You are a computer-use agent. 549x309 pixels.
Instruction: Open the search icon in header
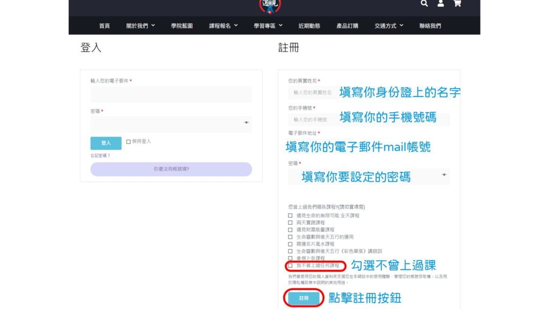coord(424,3)
